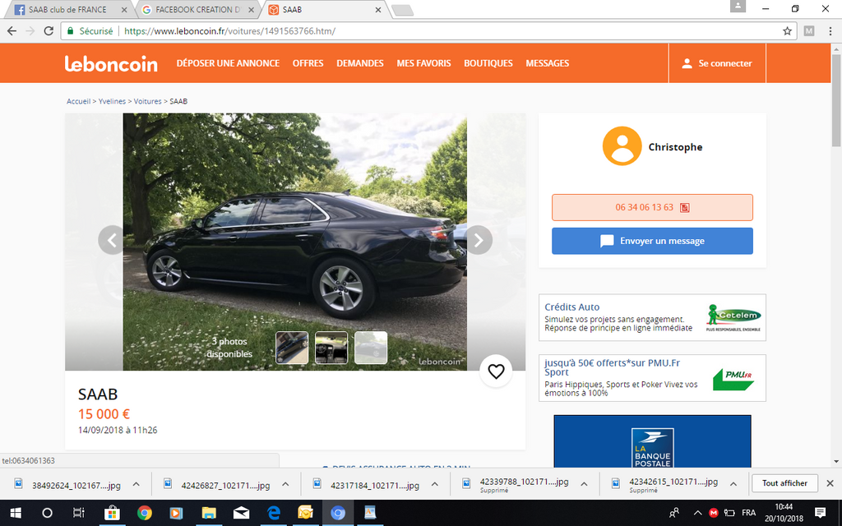The width and height of the screenshot is (842, 526).
Task: Open the Windows Start menu
Action: [x=15, y=513]
